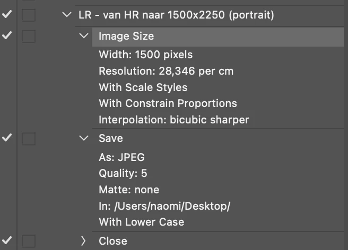The image size is (348, 250).
Task: Uncheck the Close step checkmark
Action: (7, 240)
